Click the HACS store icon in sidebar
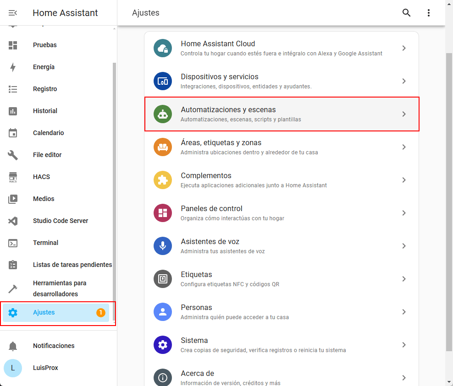Screen dimensions: 453x386 click(13, 177)
